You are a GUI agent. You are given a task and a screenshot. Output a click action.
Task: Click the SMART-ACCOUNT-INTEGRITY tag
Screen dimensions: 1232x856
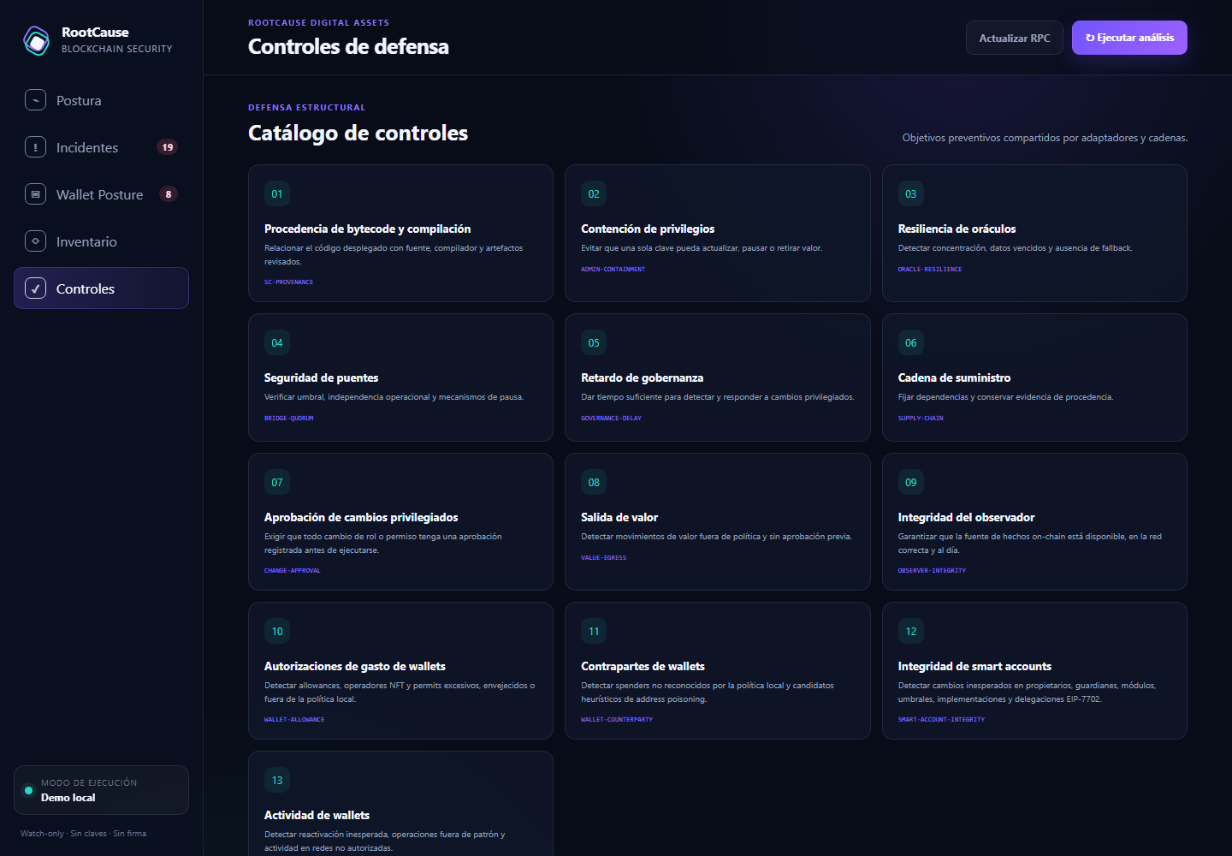tap(941, 720)
